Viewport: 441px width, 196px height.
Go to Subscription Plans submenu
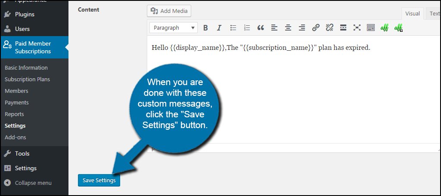pos(27,80)
